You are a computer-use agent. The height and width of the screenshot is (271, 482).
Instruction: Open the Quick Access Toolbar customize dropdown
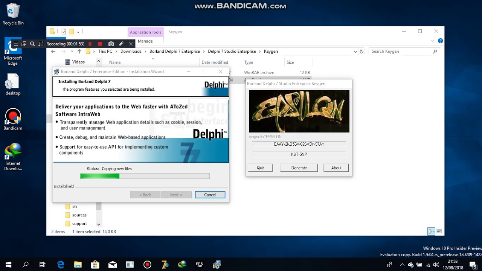[78, 32]
